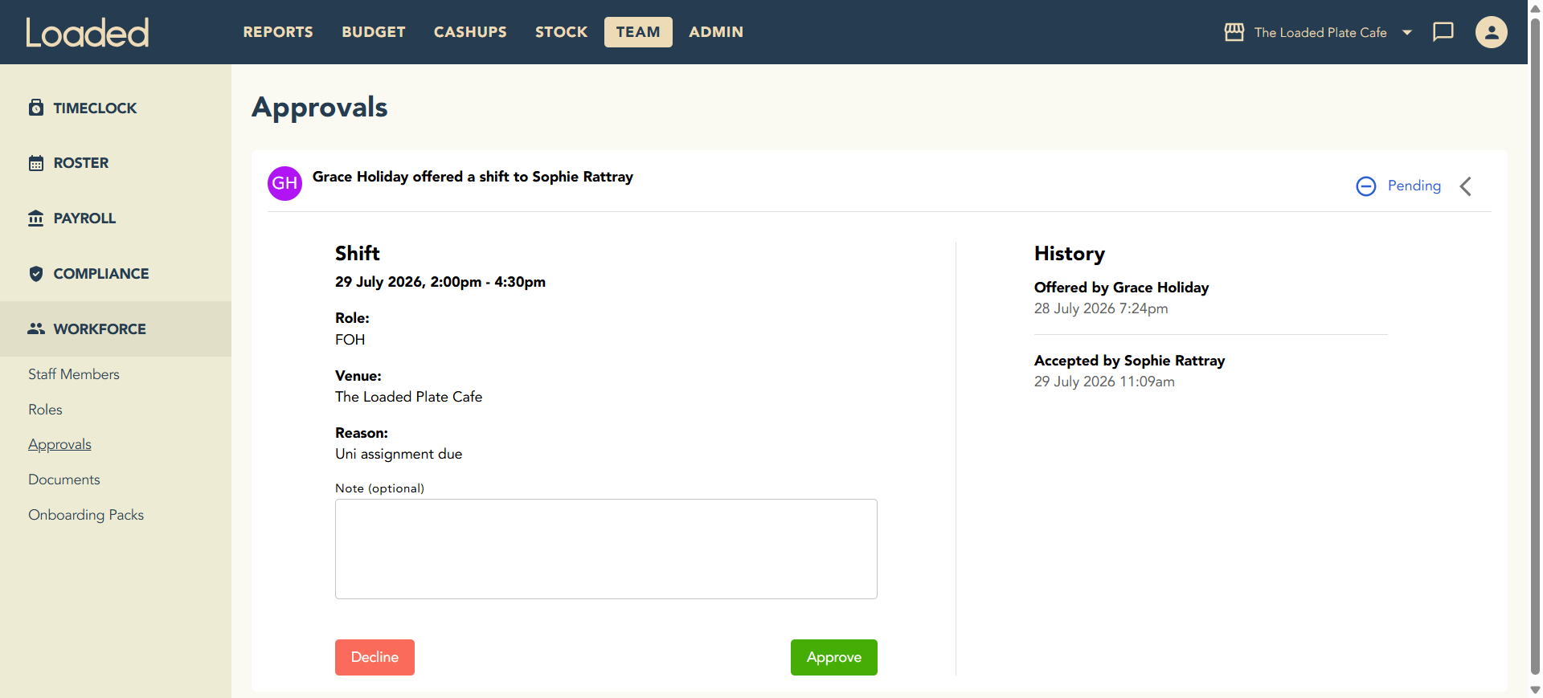Open the chat messages icon
Viewport: 1543px width, 698px height.
pyautogui.click(x=1443, y=32)
